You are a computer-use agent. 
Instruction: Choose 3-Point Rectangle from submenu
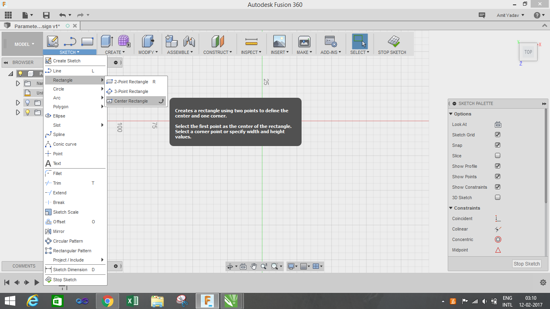pyautogui.click(x=136, y=91)
